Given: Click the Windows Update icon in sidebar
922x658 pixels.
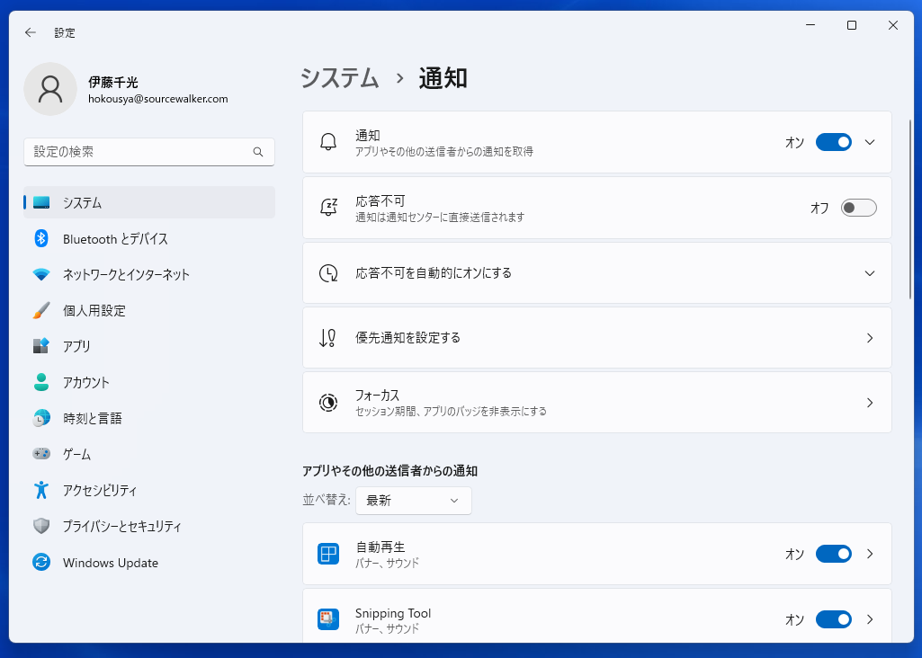Looking at the screenshot, I should tap(41, 563).
